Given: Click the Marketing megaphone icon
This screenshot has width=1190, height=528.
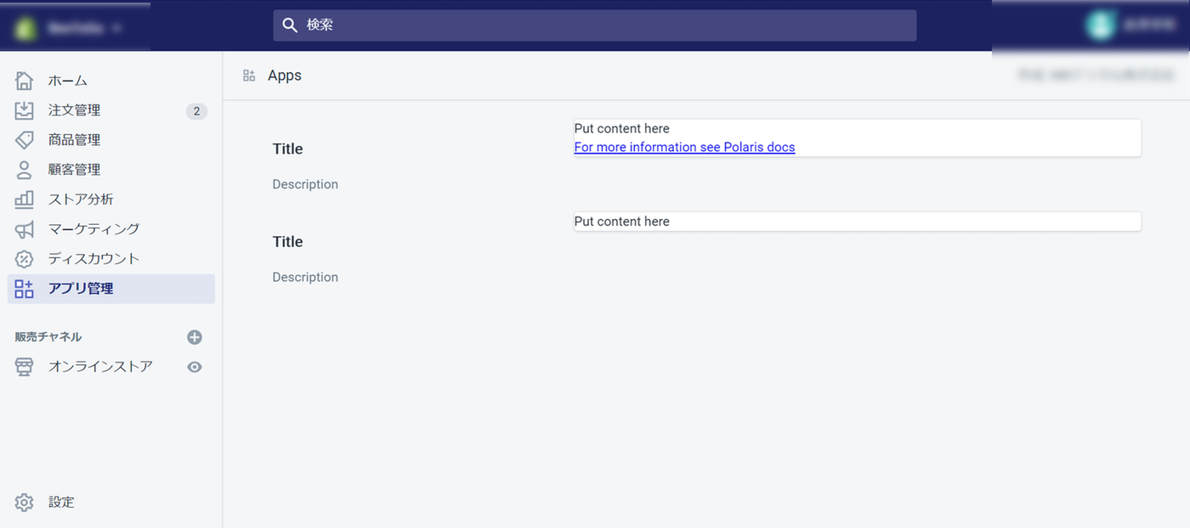Looking at the screenshot, I should pos(25,229).
